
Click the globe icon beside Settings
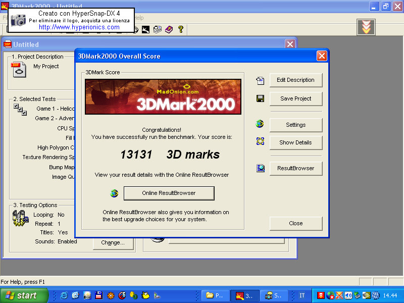point(260,124)
